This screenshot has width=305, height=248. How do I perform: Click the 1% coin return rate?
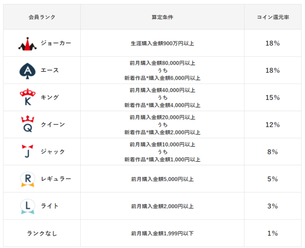273,233
